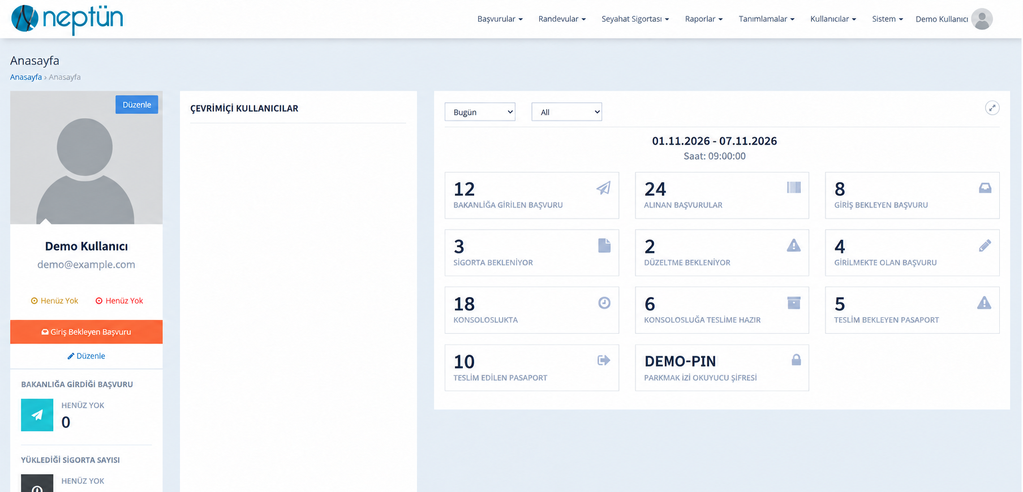Click the blue Düzenle button on profile photo
The image size is (1023, 492).
tap(137, 105)
